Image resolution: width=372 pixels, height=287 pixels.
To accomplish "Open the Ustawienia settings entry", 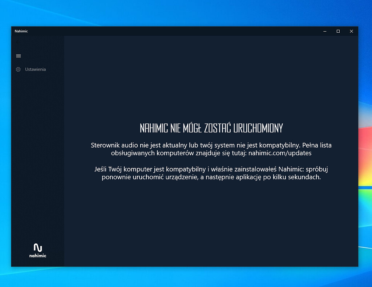I will tap(35, 69).
